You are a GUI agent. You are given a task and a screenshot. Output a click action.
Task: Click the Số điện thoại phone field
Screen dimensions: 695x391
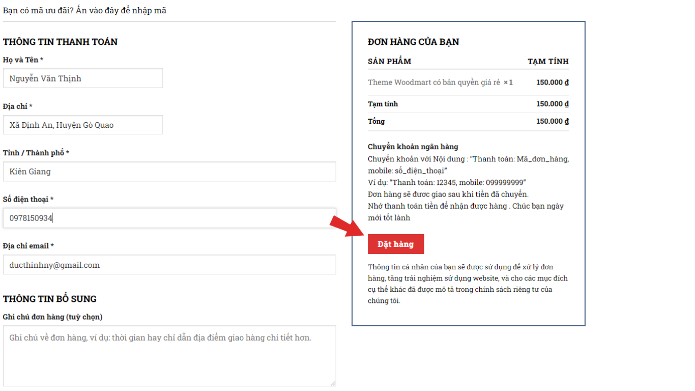click(169, 218)
